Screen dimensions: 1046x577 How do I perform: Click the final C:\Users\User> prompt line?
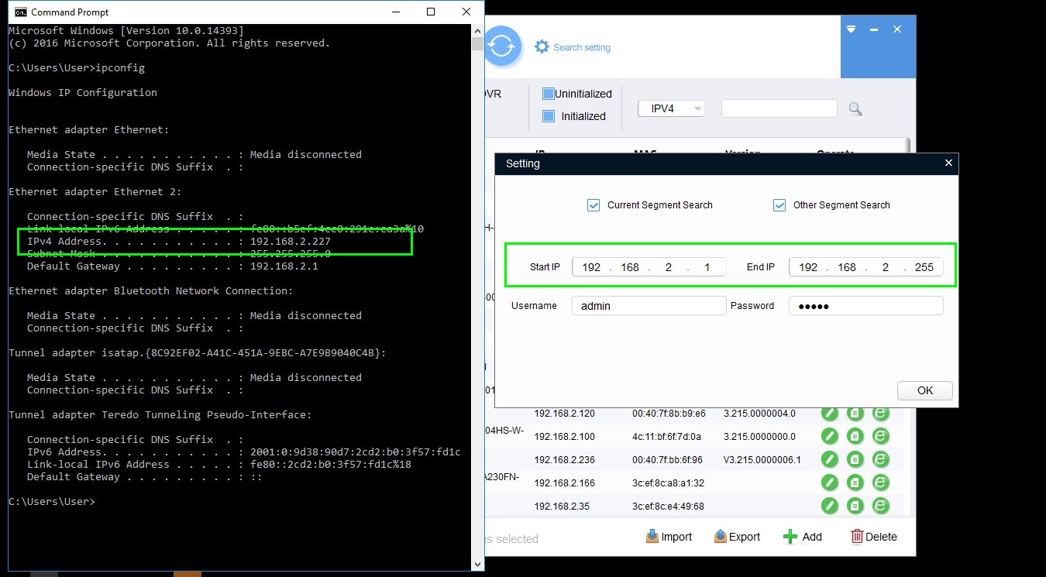(52, 502)
